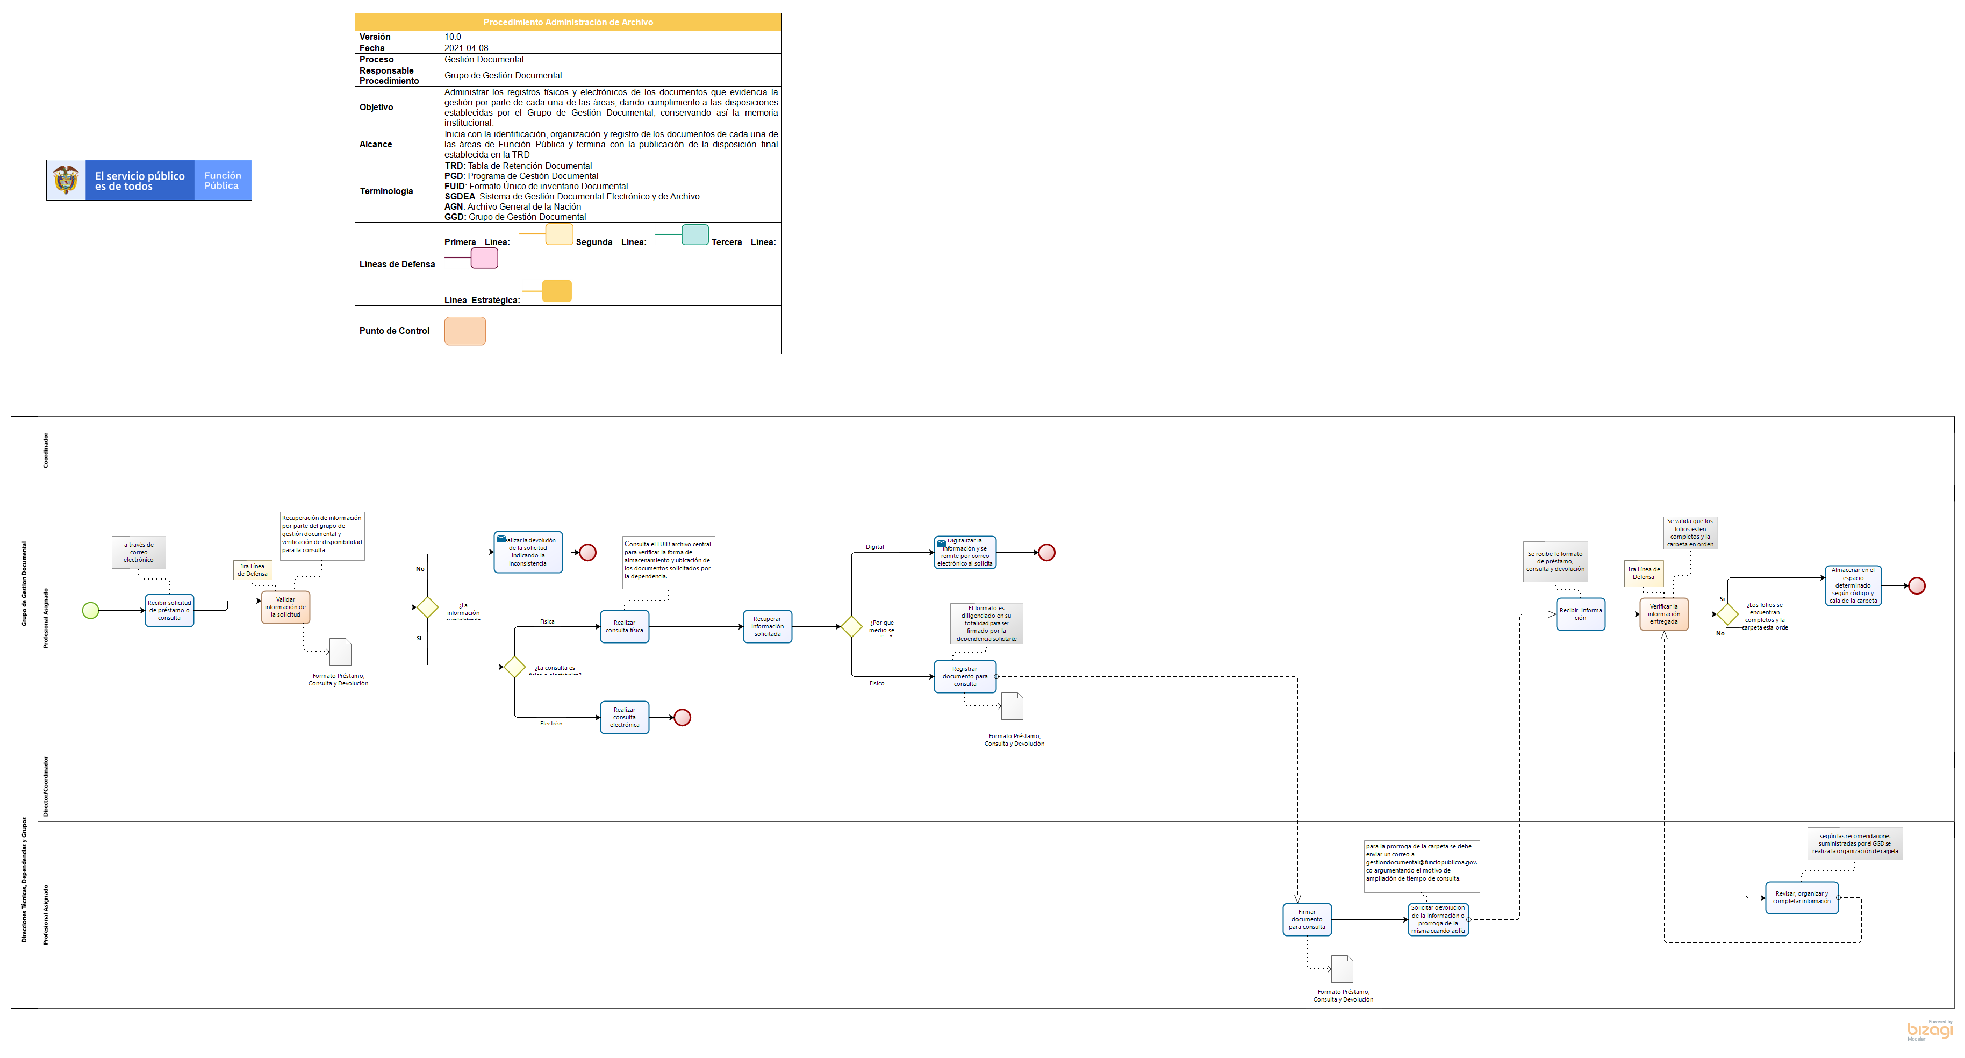This screenshot has width=1965, height=1058.
Task: Click the 'Revisar, organizar y completar información' task
Action: [x=1801, y=897]
